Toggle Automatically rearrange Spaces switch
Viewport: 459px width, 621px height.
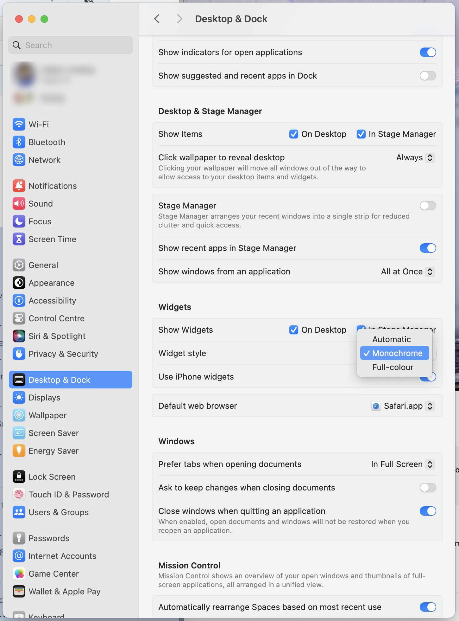click(x=428, y=607)
